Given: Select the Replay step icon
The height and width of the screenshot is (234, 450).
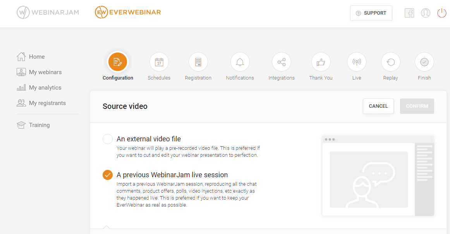Looking at the screenshot, I should 391,62.
